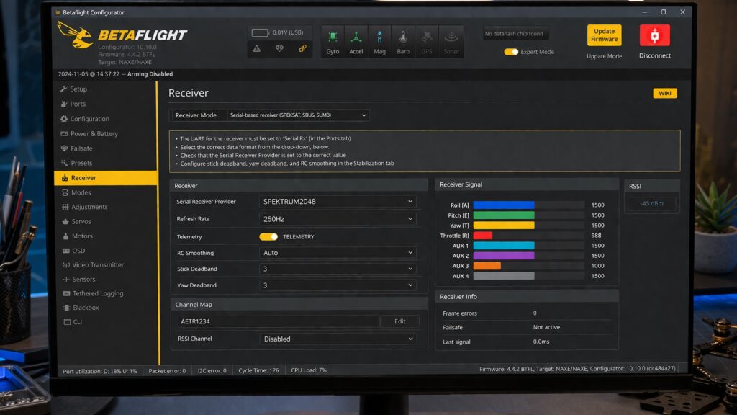This screenshot has height=415, width=737.
Task: Click the Accel sensor icon
Action: pos(356,37)
